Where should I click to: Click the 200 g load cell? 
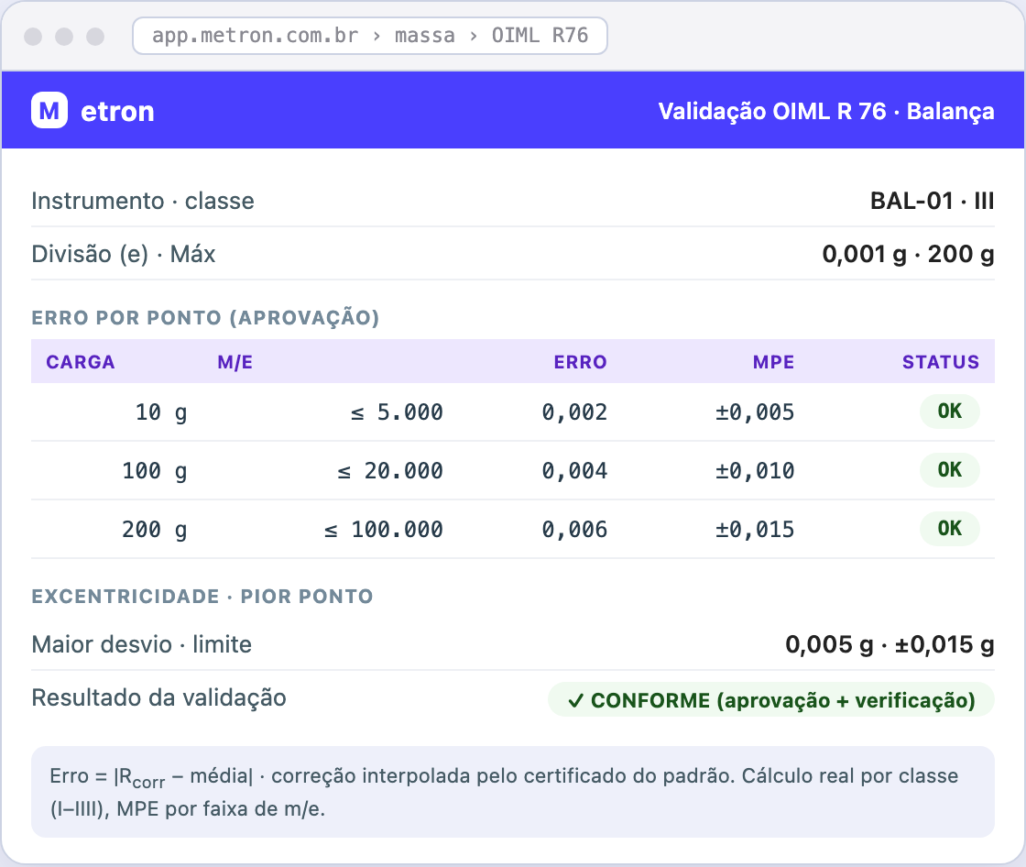(155, 529)
